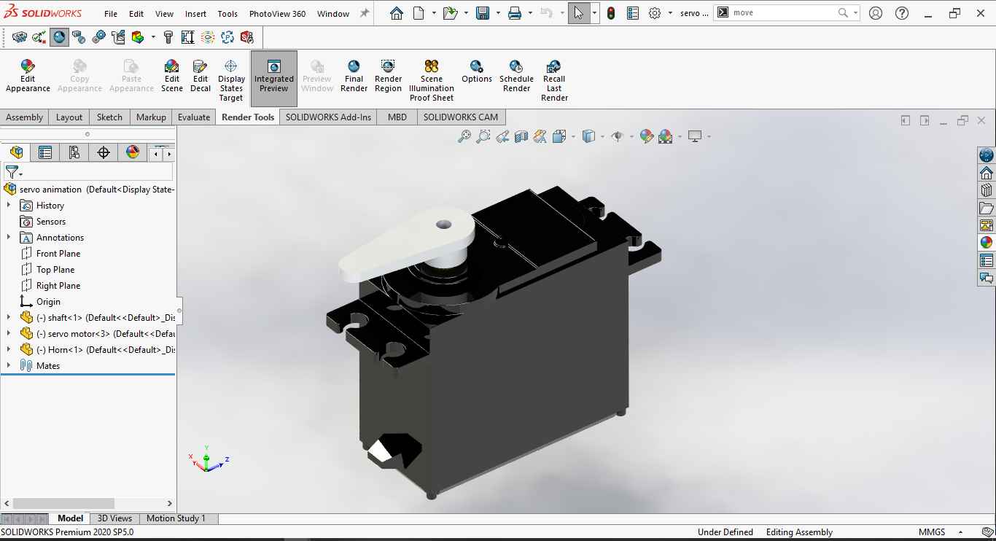Start a Final Render
The width and height of the screenshot is (996, 541).
(354, 77)
